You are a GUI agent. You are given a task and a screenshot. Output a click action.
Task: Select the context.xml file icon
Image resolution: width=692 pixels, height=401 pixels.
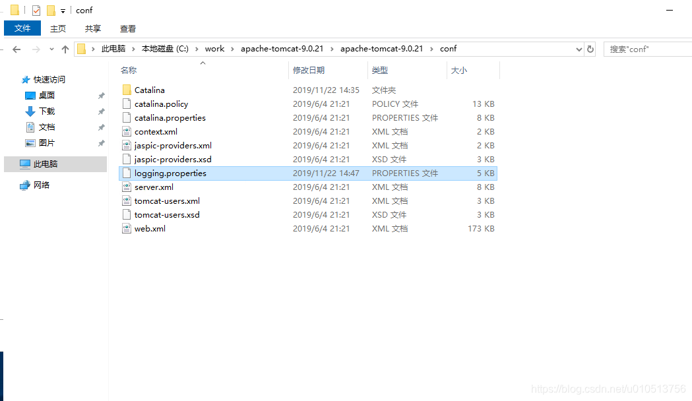[x=127, y=131]
